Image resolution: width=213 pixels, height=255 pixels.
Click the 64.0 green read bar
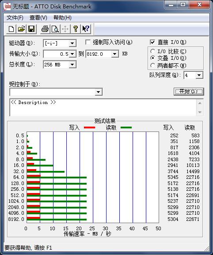(x=57, y=178)
